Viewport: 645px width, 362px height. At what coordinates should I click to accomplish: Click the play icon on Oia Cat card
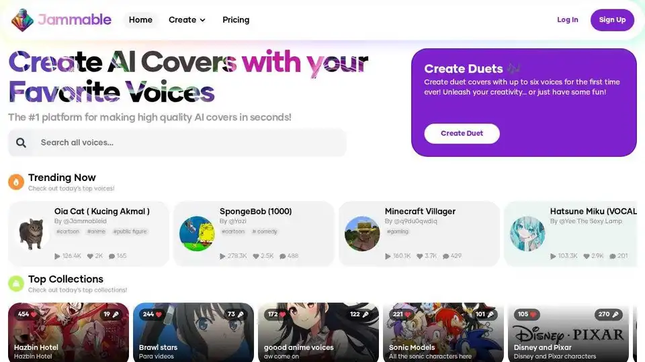(x=57, y=256)
